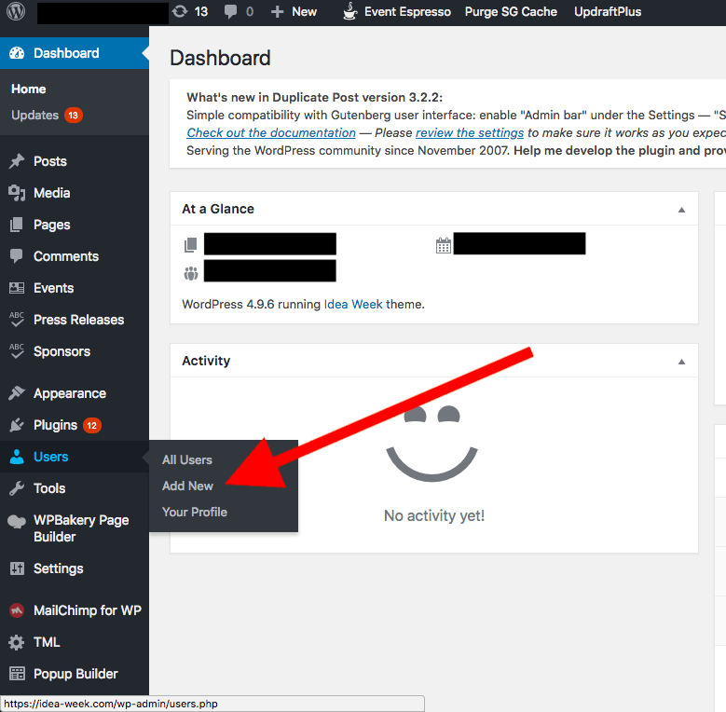Click the Settings sliders icon
726x712 pixels.
click(17, 568)
